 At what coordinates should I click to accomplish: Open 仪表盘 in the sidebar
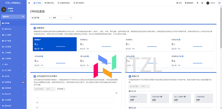(13, 23)
